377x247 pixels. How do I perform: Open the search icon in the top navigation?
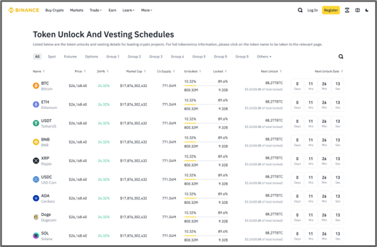click(300, 10)
